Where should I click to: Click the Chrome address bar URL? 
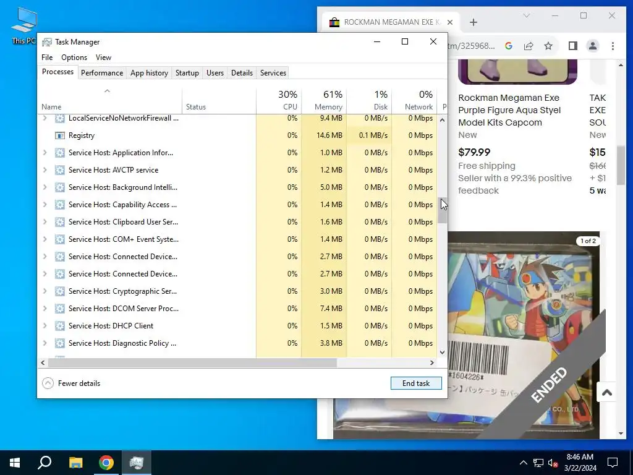pyautogui.click(x=471, y=46)
